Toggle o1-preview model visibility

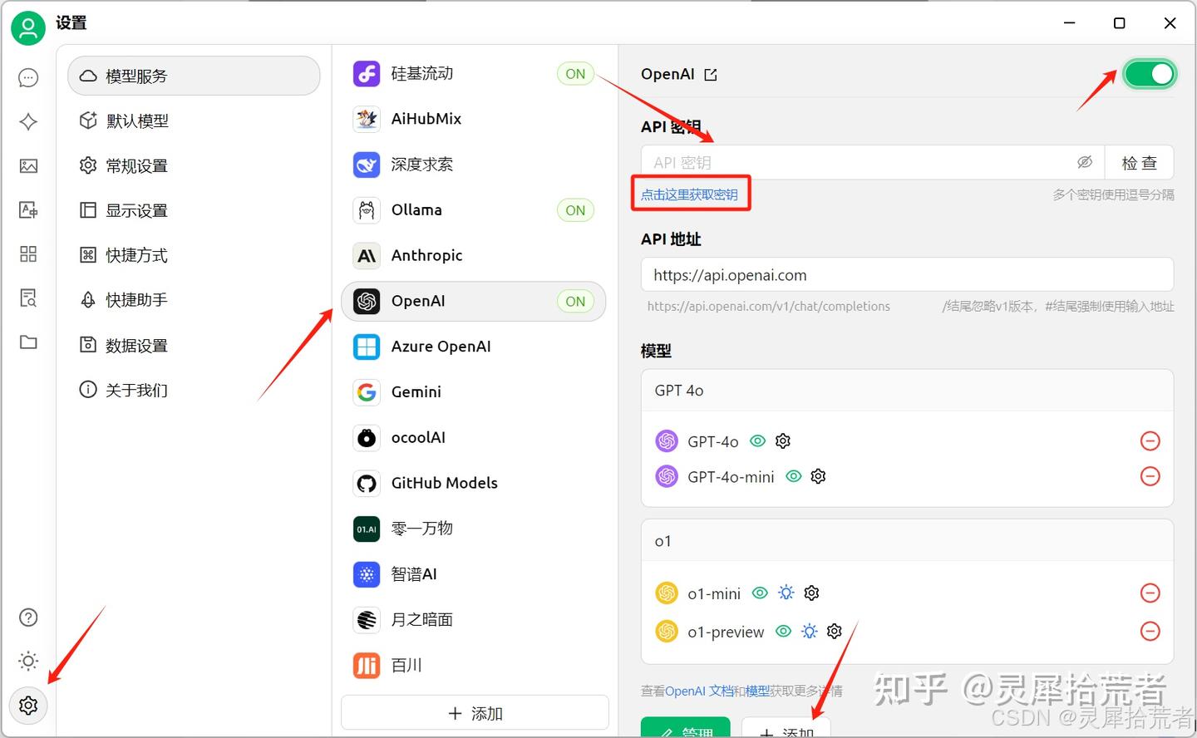pos(783,631)
